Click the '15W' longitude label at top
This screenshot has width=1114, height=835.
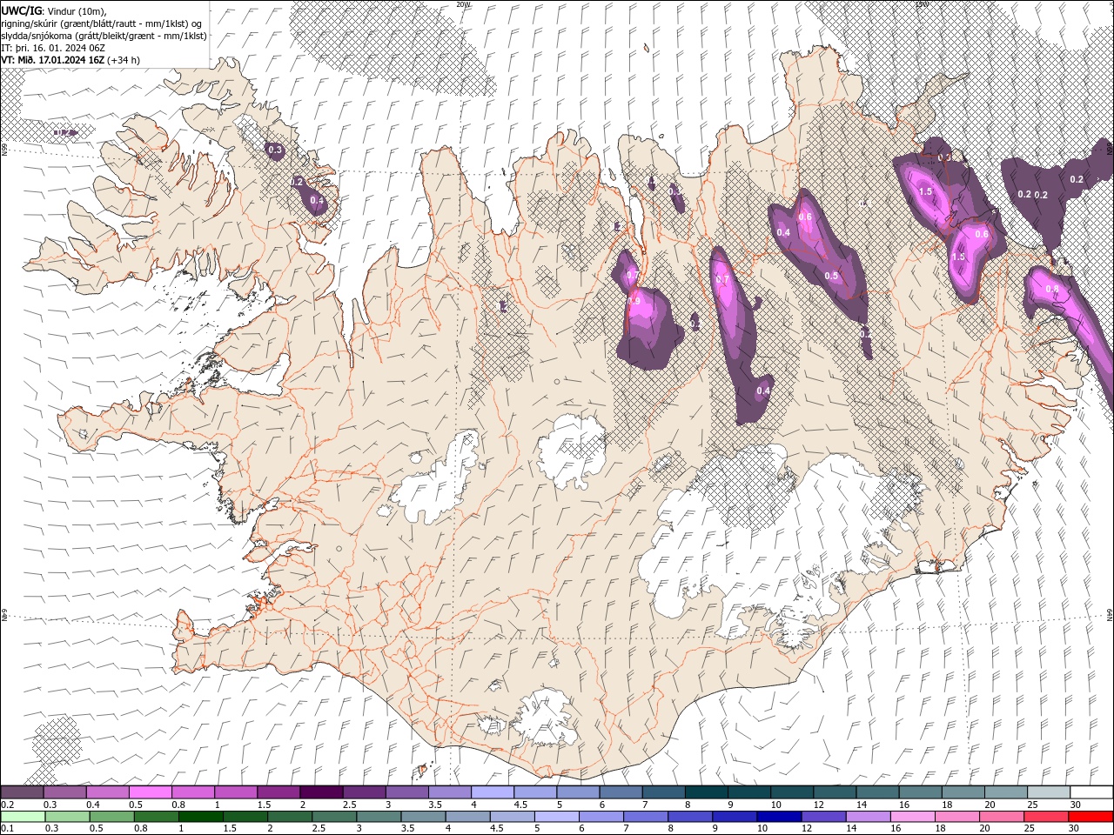click(922, 4)
